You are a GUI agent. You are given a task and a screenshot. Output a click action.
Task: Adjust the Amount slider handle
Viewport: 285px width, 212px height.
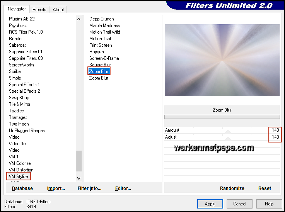(228, 132)
